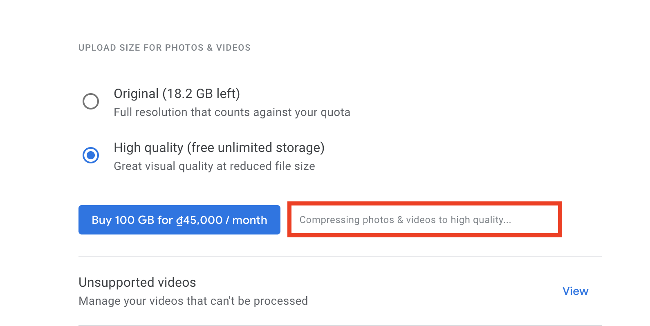Click the divider line above Unsupported videos
Viewport: 650px width, 326px height.
(x=339, y=256)
